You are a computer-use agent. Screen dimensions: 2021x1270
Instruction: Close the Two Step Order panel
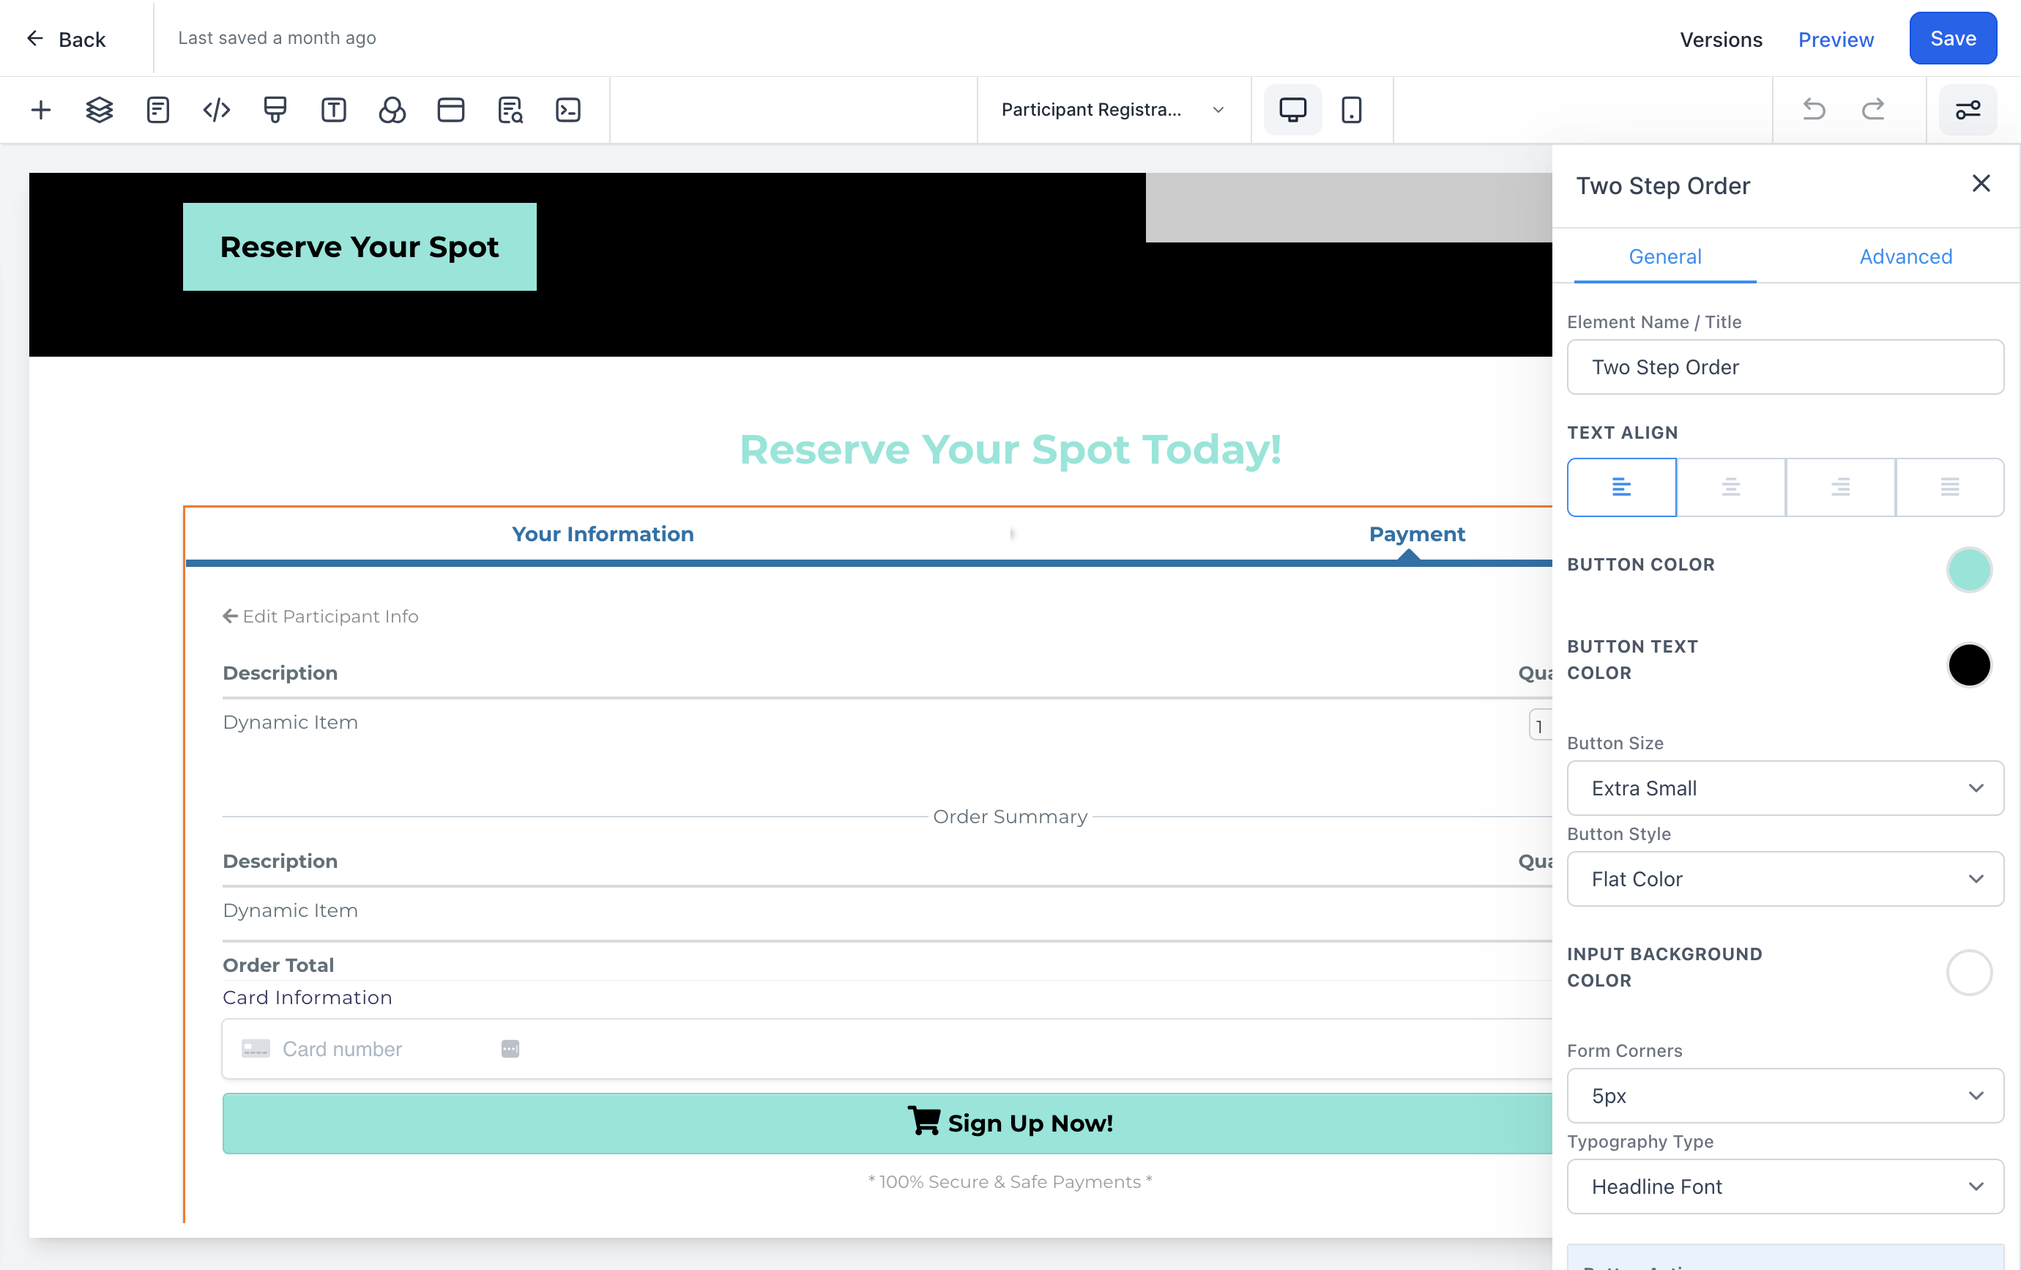tap(1981, 184)
